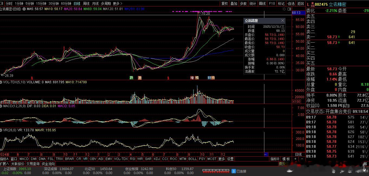This screenshot has width=369, height=176.
Task: Switch to the MCST indicator
Action: 212,159
